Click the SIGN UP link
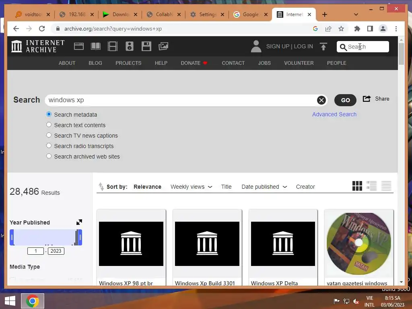The image size is (412, 309). (x=278, y=46)
